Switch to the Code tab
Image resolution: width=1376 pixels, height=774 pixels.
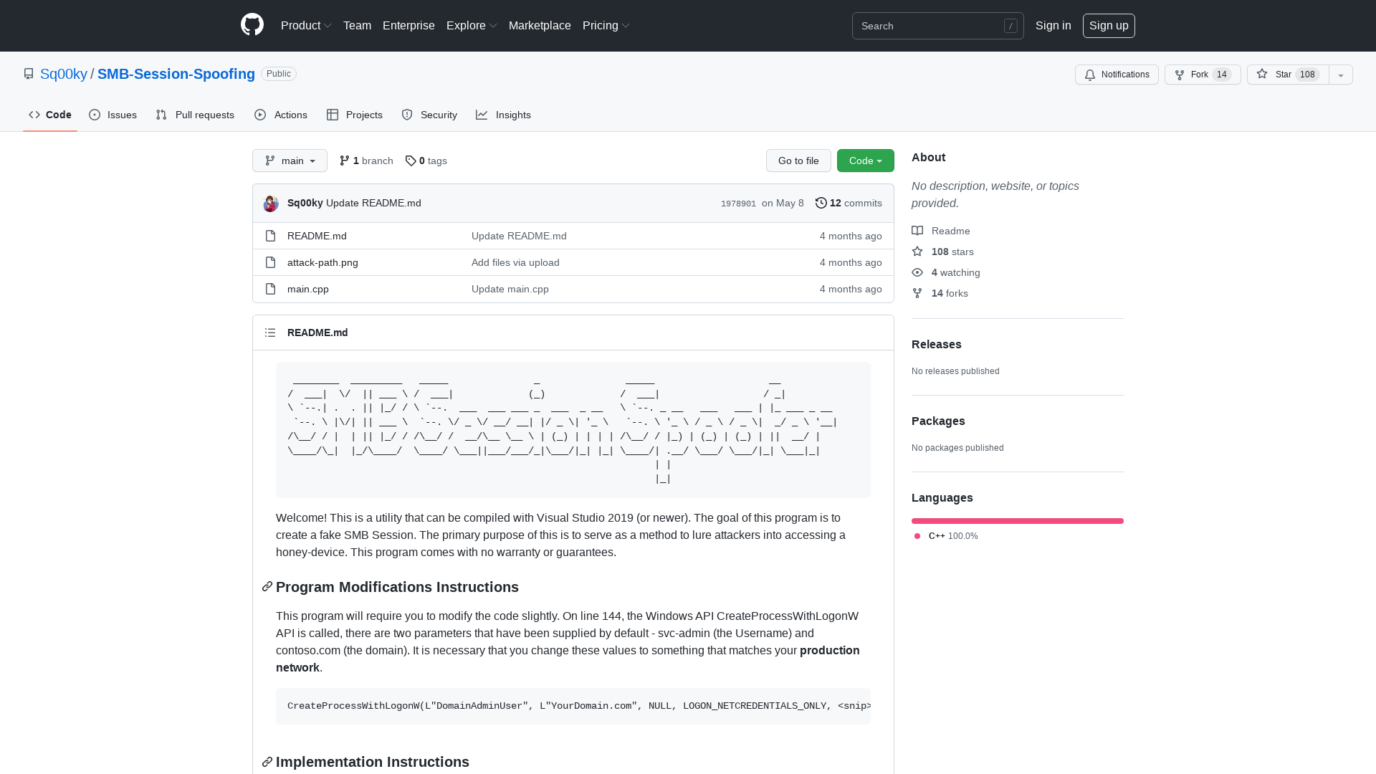(50, 115)
